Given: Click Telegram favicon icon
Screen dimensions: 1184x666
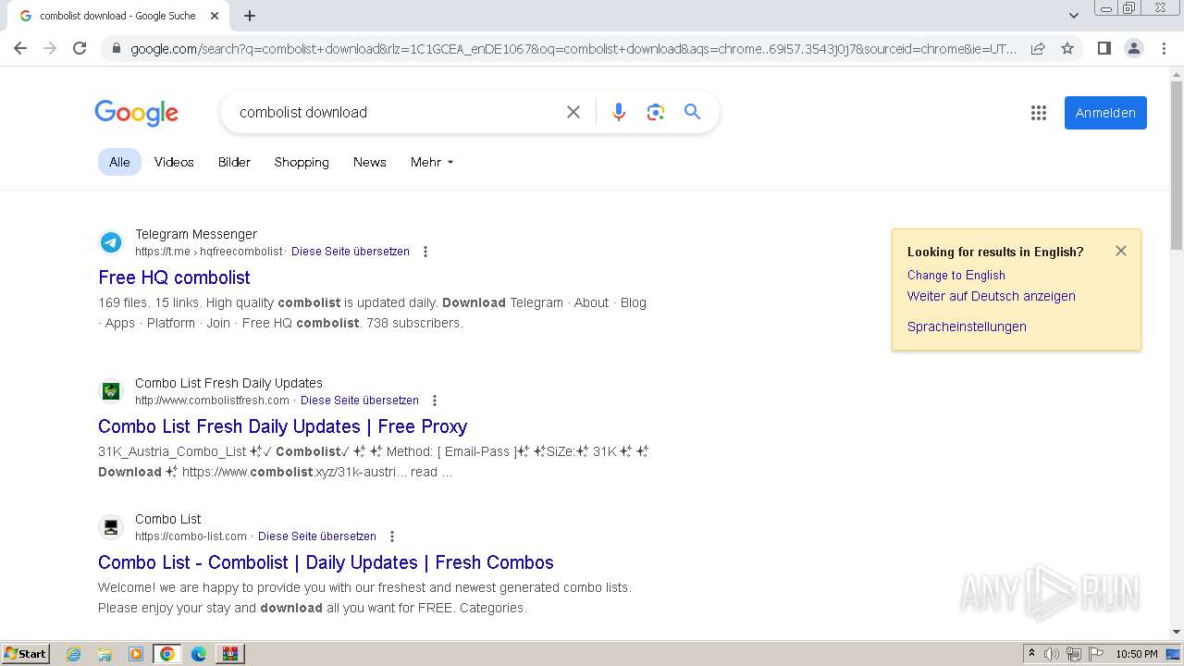Looking at the screenshot, I should coord(111,242).
